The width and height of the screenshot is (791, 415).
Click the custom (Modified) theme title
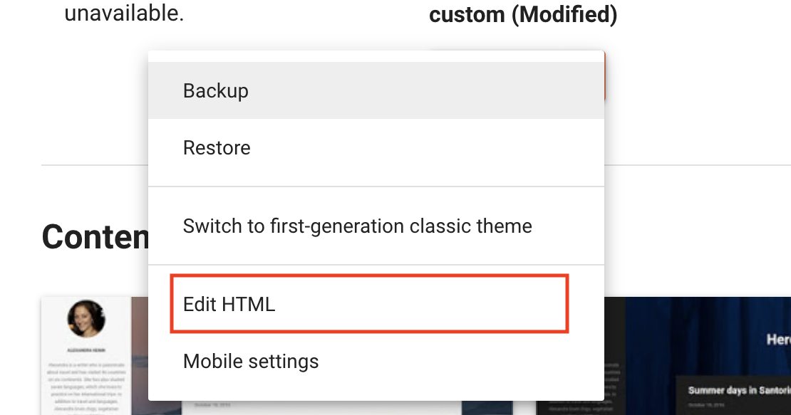(522, 14)
